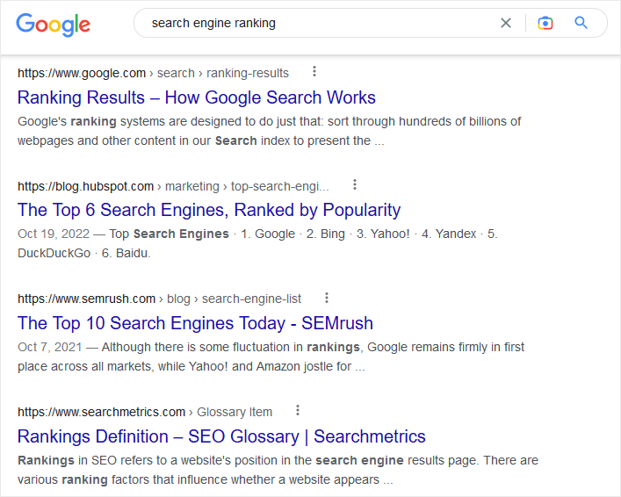Open three-dot menu for HubSpot result
This screenshot has height=497, width=621.
point(355,185)
